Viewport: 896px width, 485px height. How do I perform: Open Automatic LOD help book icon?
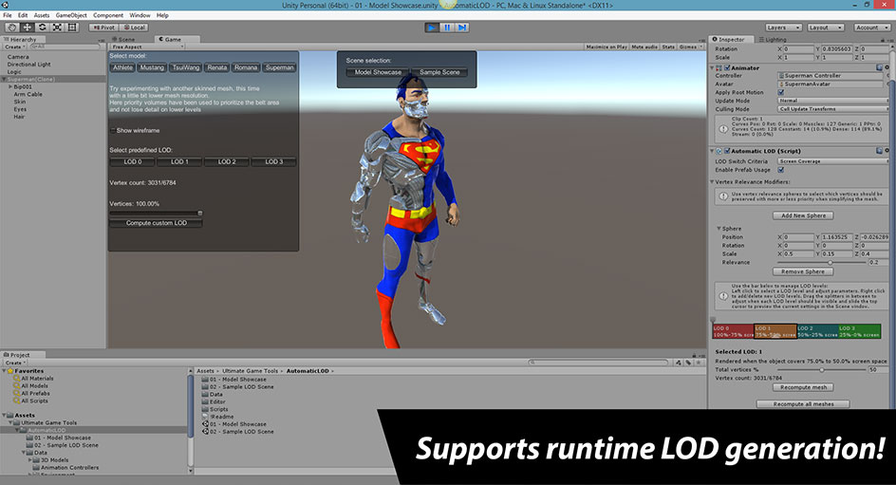880,151
